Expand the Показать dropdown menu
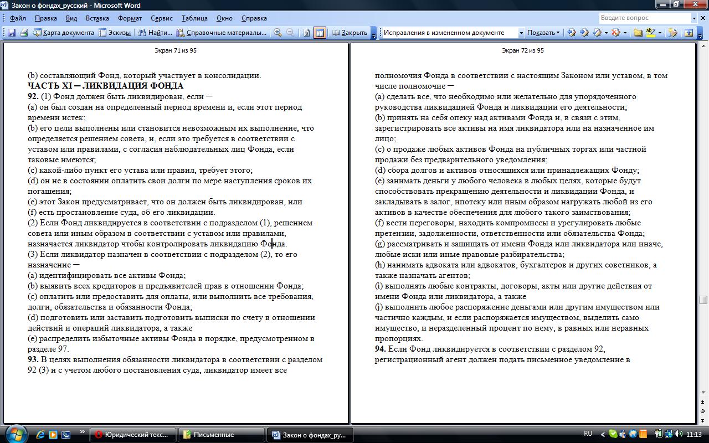This screenshot has width=709, height=443. [543, 33]
